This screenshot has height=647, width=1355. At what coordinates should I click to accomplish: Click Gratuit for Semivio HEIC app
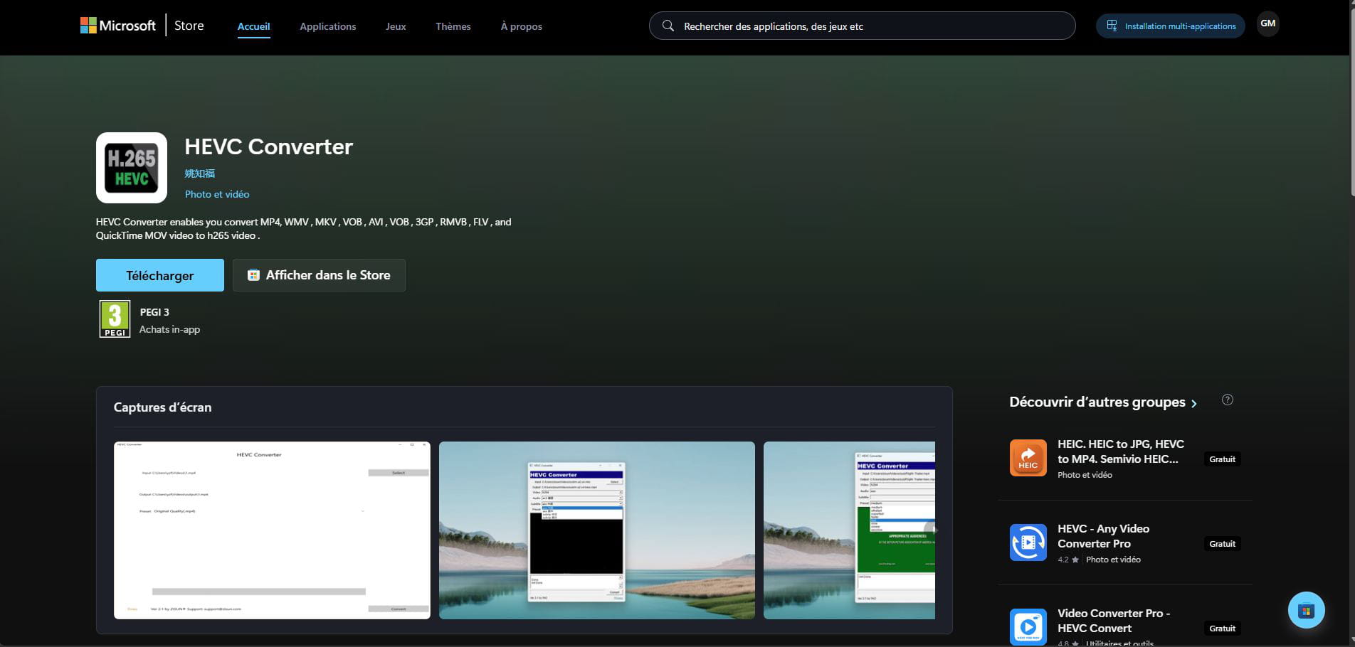pos(1222,459)
